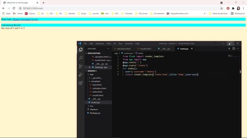The image size is (247, 138).
Task: Follow the Login page link
Action: (x=34, y=19)
